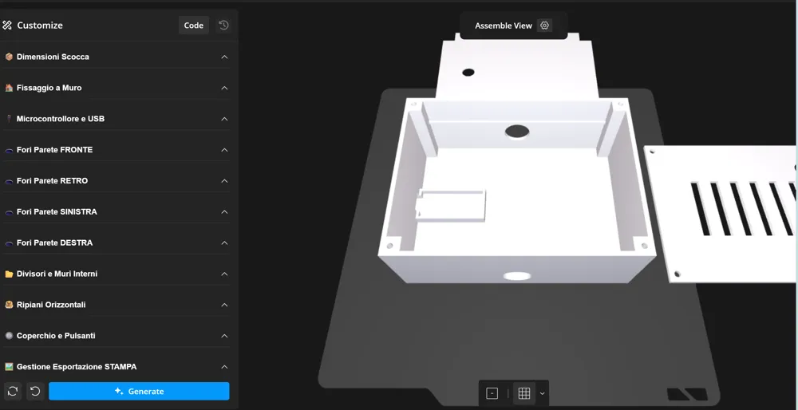Image resolution: width=798 pixels, height=410 pixels.
Task: Click the Gestione Esportazione STAMPA picture icon
Action: tap(9, 367)
